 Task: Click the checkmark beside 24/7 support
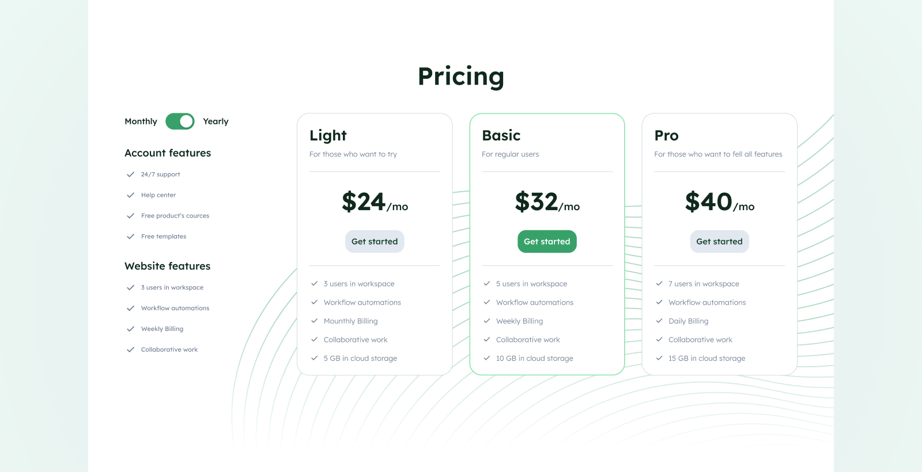(131, 174)
